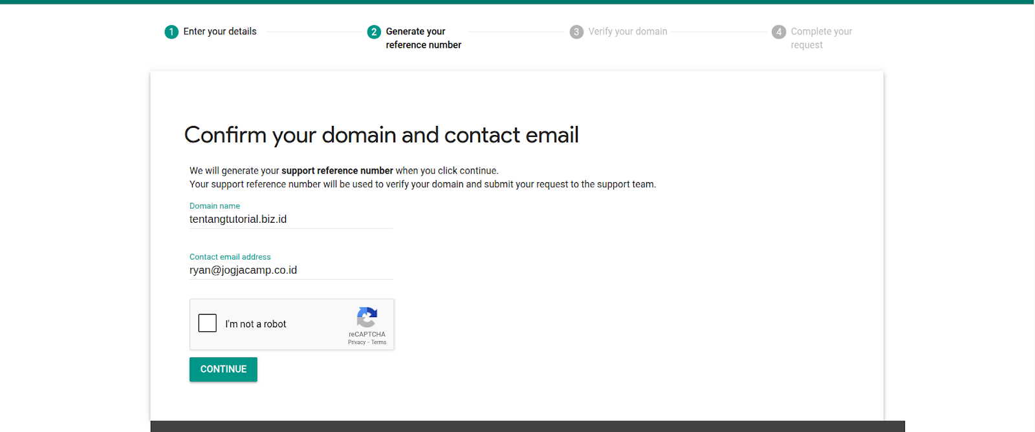Click the CONTINUE button
This screenshot has width=1035, height=432.
click(x=223, y=369)
